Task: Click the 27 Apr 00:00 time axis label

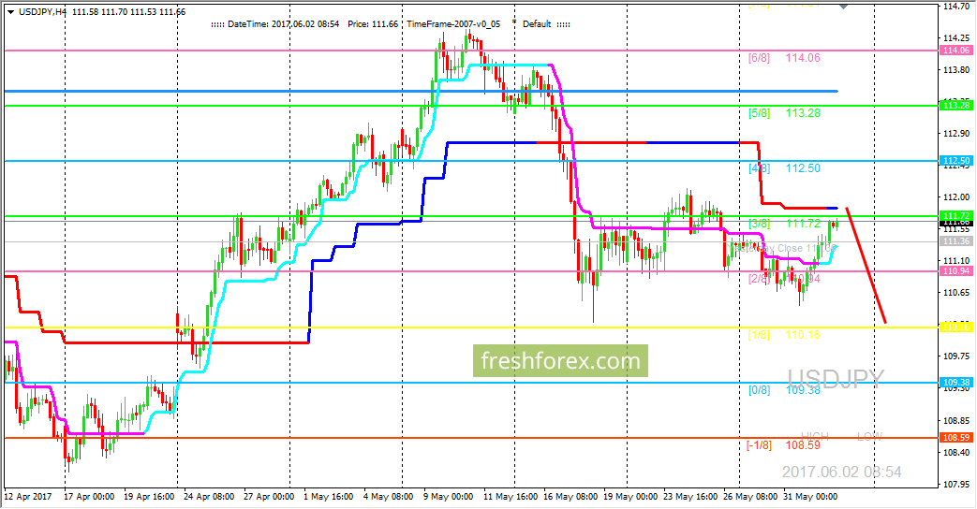Action: point(269,497)
